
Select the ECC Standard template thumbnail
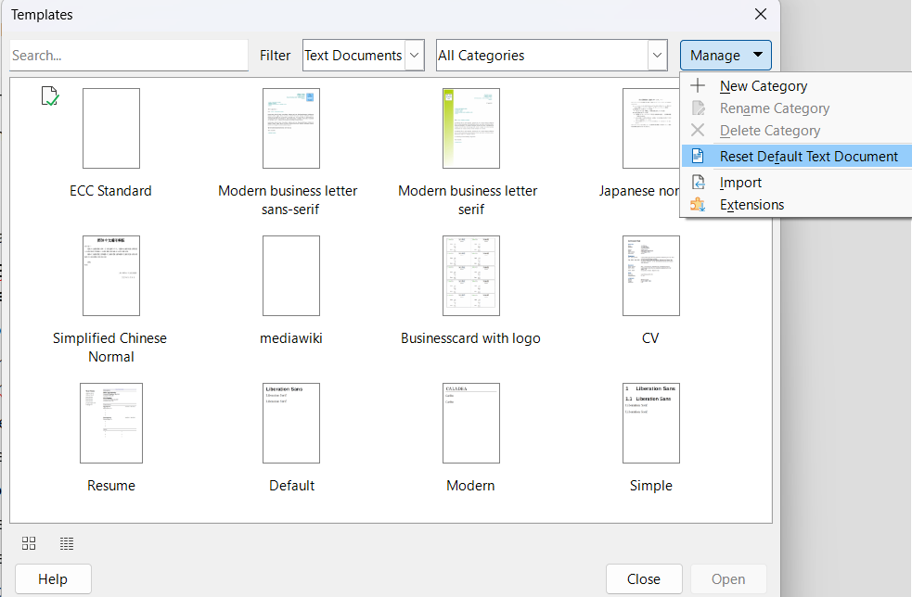[111, 129]
